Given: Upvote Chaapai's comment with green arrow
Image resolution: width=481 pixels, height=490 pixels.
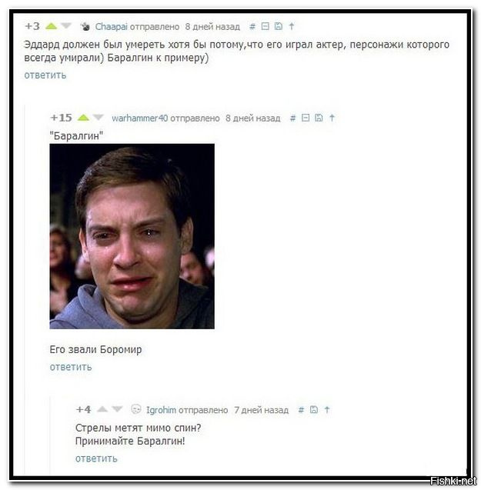Looking at the screenshot, I should (52, 26).
